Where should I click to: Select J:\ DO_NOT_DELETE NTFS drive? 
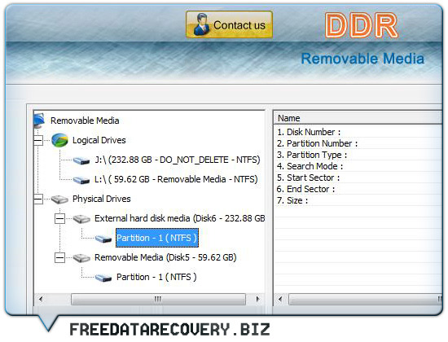pos(178,160)
